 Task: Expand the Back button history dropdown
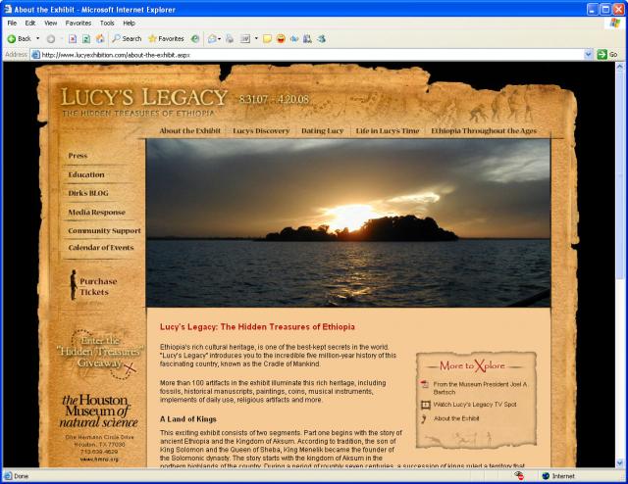pos(38,38)
